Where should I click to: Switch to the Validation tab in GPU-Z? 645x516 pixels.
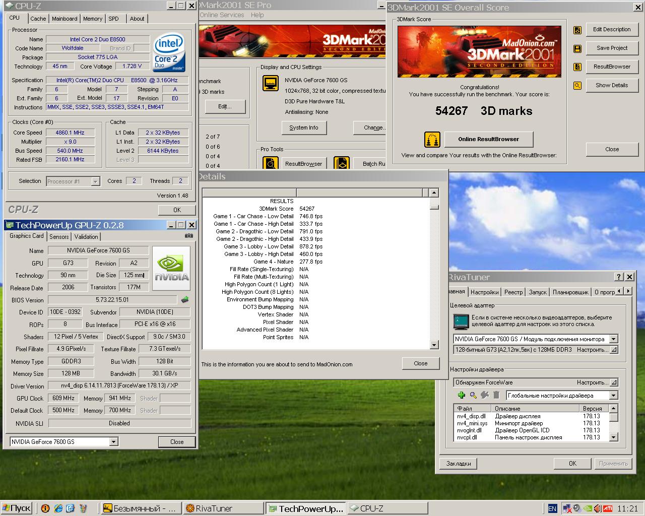pyautogui.click(x=86, y=236)
